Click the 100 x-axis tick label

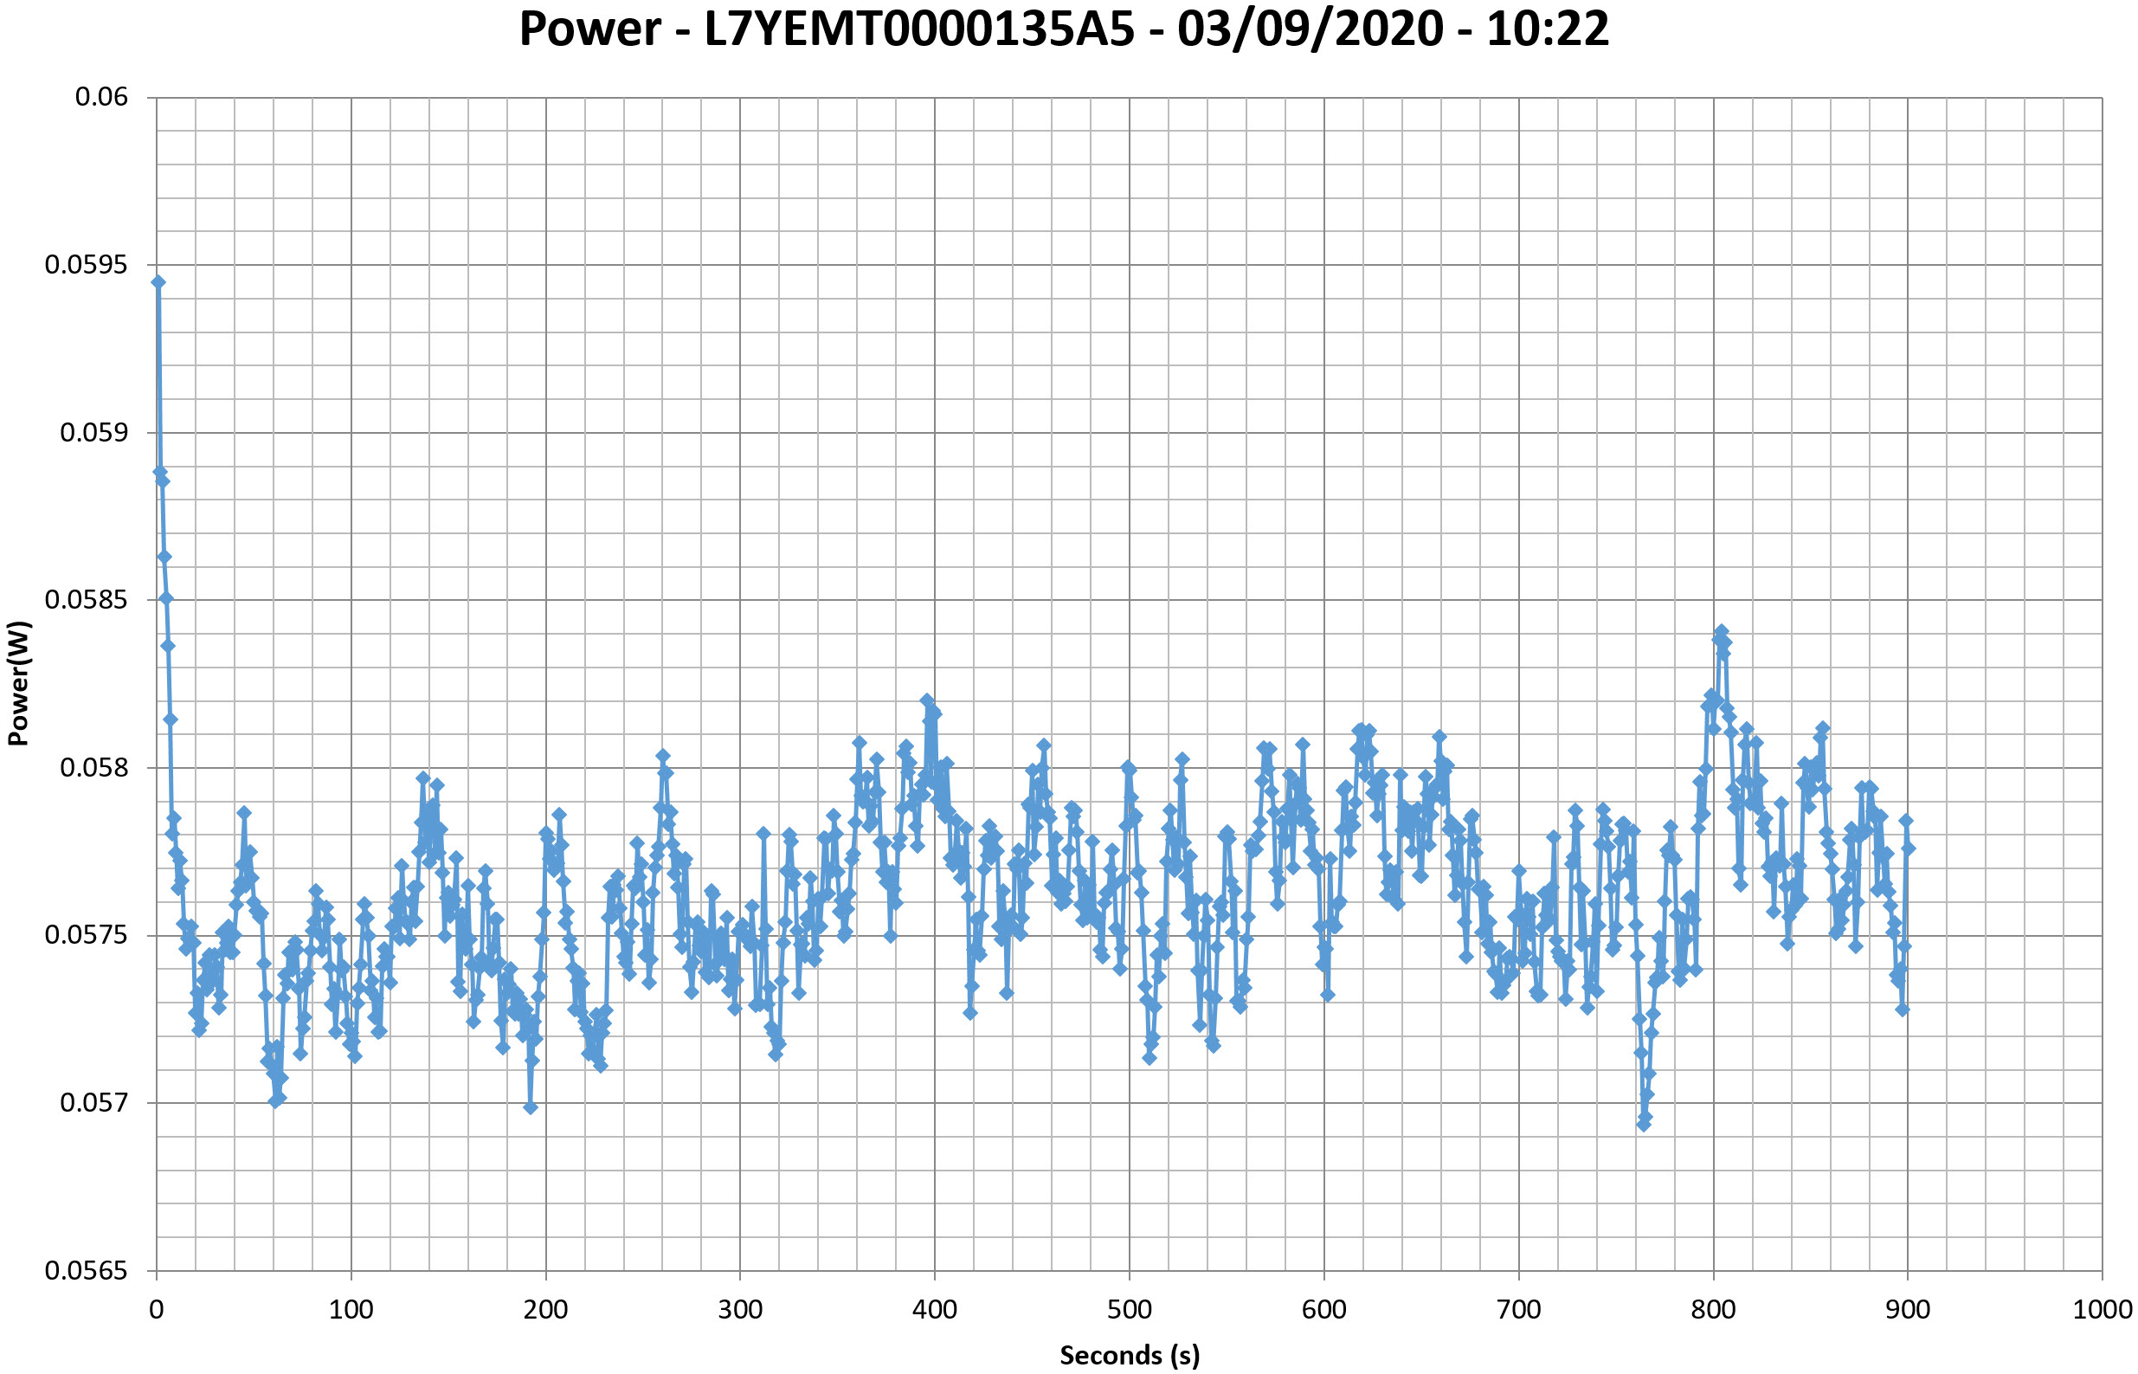[x=351, y=1310]
